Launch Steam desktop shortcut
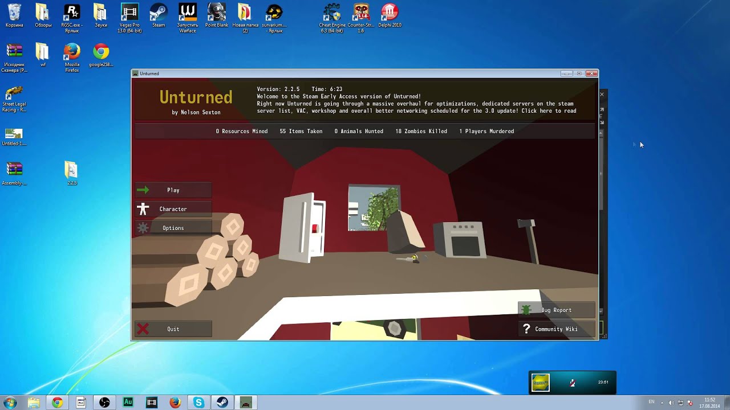This screenshot has height=410, width=730. (159, 16)
